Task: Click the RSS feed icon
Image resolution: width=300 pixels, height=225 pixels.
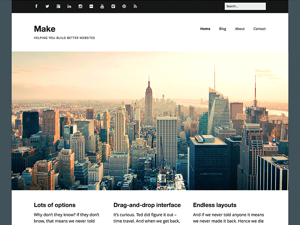Action: [135, 6]
